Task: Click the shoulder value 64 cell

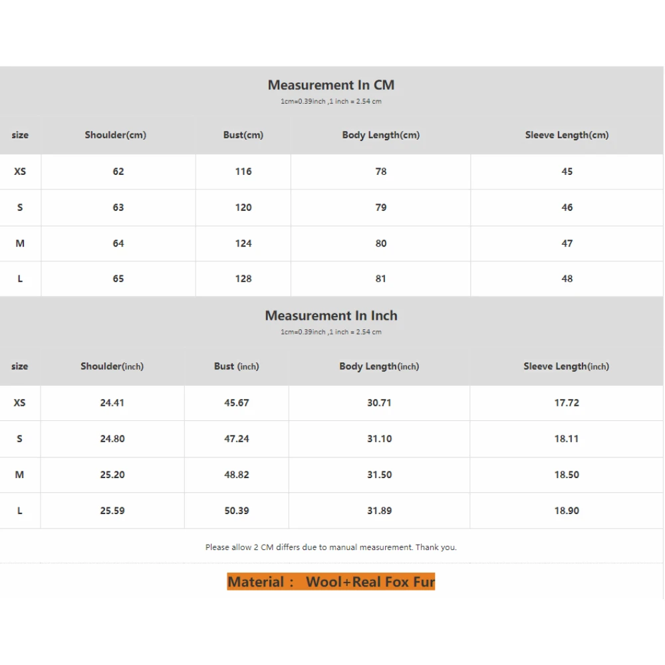Action: tap(118, 243)
